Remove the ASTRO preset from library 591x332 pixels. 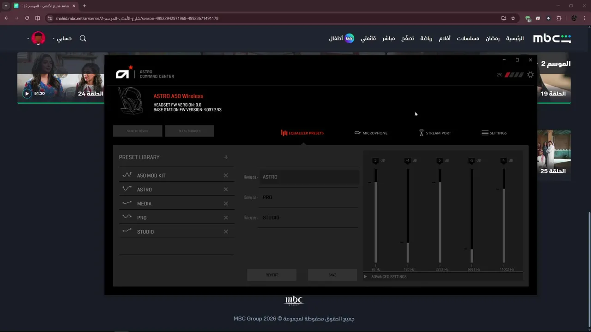(x=226, y=190)
